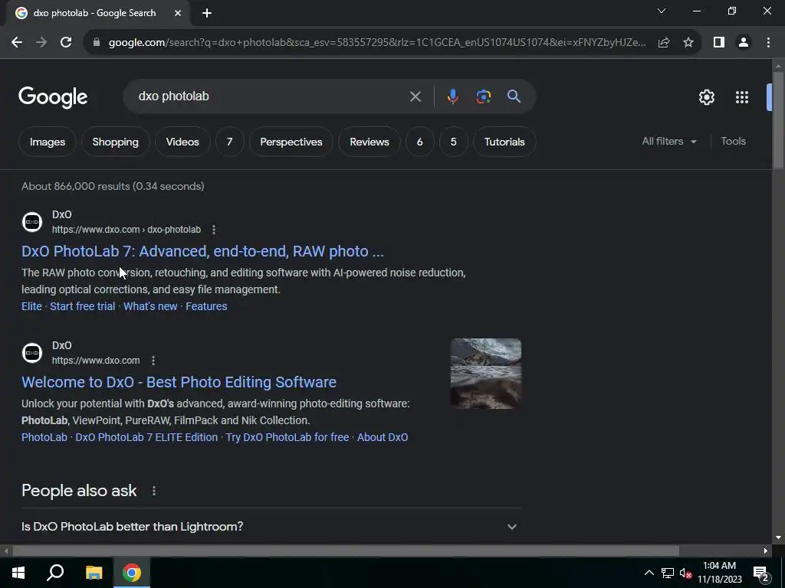Select the Perspectives filter chip
This screenshot has height=588, width=785.
pos(291,142)
